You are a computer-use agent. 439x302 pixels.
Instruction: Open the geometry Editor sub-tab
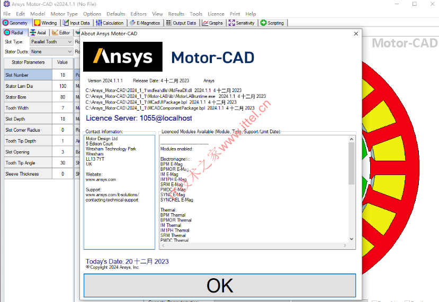[x=61, y=33]
